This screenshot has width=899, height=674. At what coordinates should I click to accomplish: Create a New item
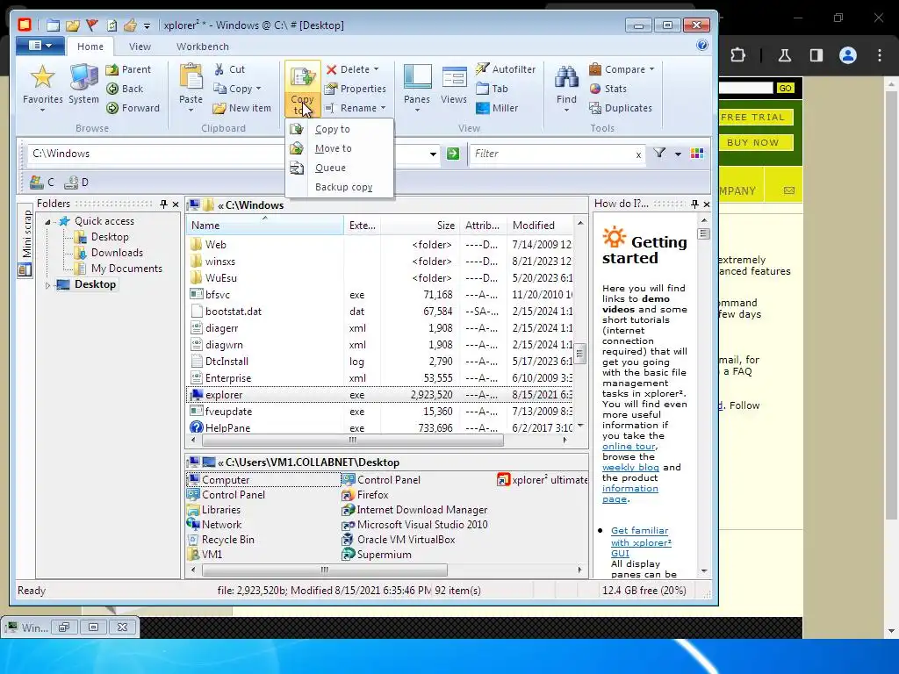(x=241, y=108)
